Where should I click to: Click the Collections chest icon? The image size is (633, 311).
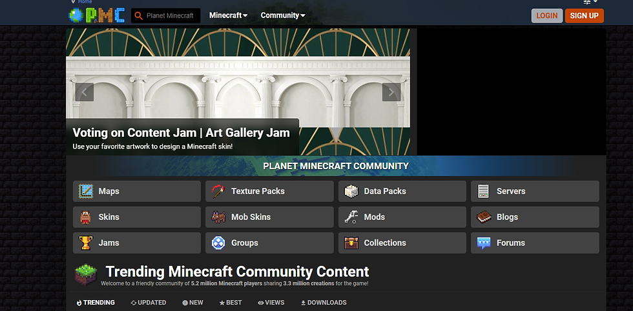coord(351,243)
